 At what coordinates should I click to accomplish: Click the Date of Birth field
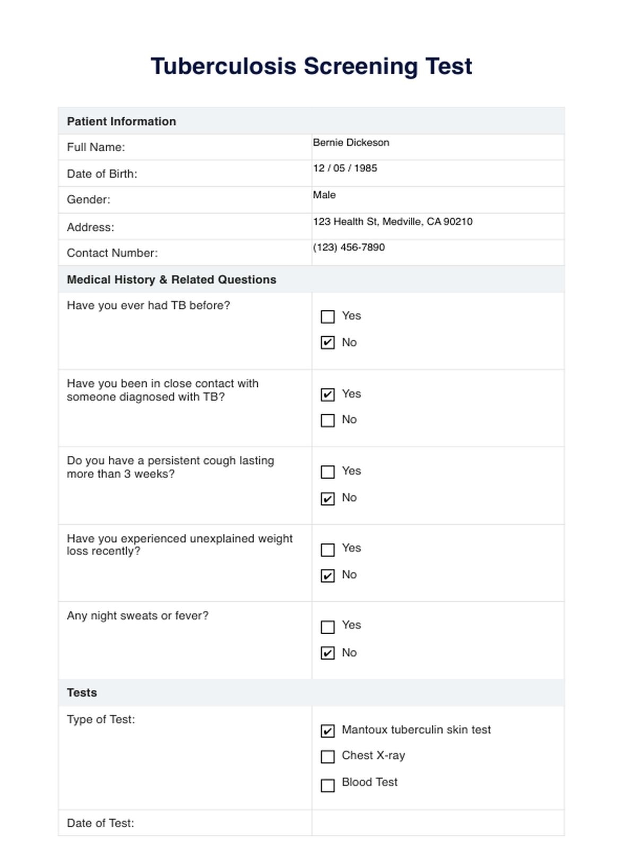(x=437, y=174)
